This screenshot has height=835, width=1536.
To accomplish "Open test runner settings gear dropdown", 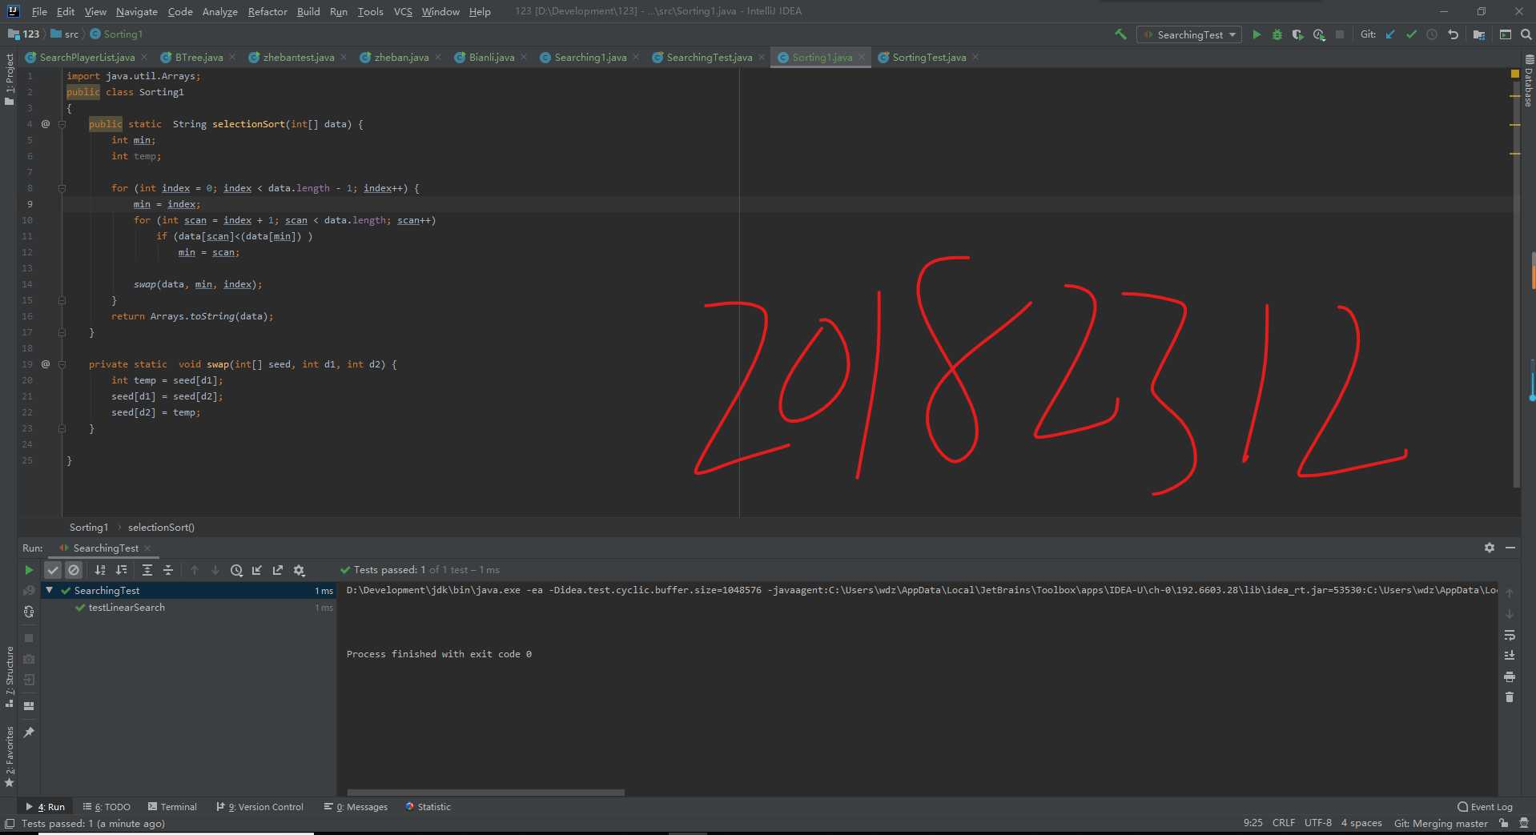I will (x=300, y=570).
